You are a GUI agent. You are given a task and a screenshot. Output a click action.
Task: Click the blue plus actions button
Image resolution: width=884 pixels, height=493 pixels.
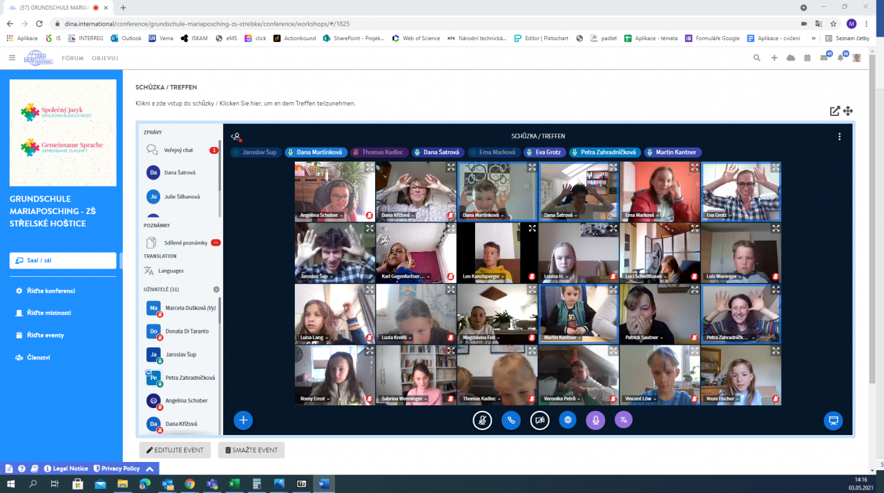[243, 420]
